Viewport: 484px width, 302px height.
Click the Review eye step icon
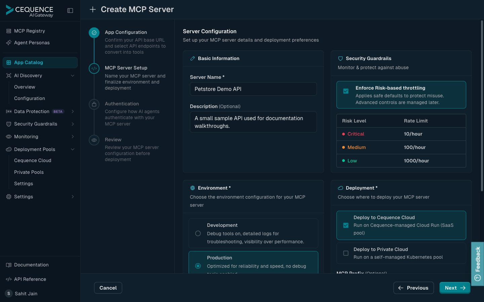[x=94, y=140]
